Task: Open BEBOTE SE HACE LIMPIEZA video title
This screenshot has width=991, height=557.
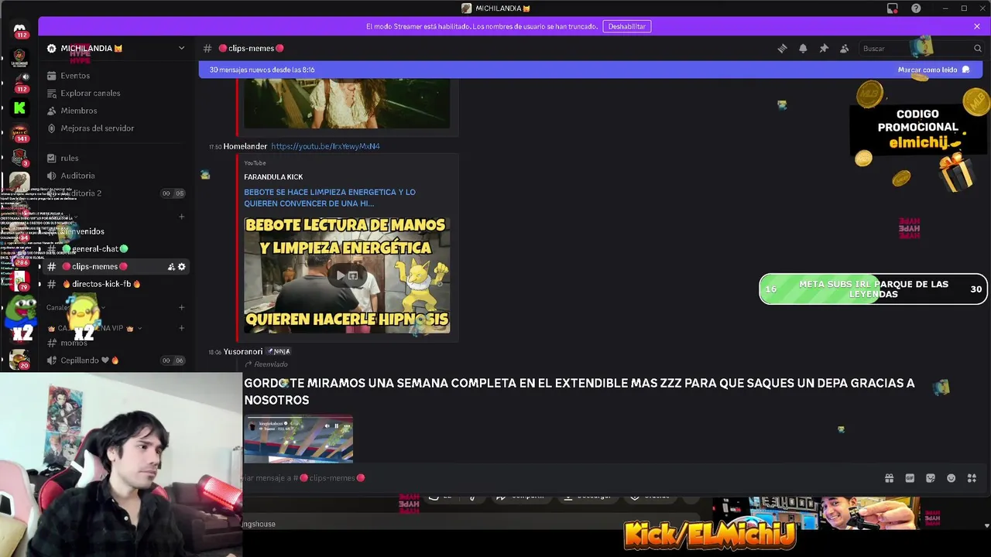Action: click(x=330, y=197)
